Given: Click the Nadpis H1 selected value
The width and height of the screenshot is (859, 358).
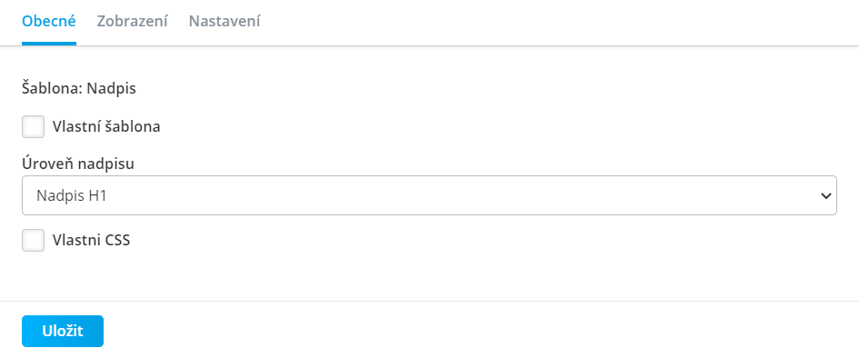Looking at the screenshot, I should [x=71, y=195].
